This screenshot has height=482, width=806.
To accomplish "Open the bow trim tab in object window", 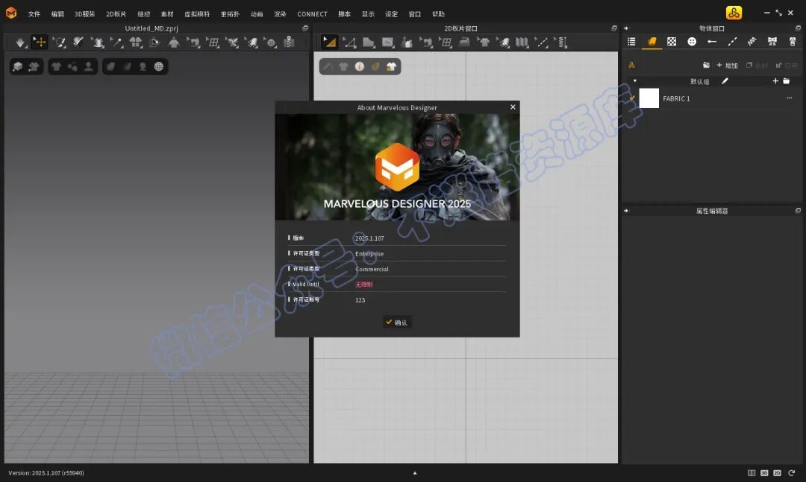I will (x=772, y=42).
